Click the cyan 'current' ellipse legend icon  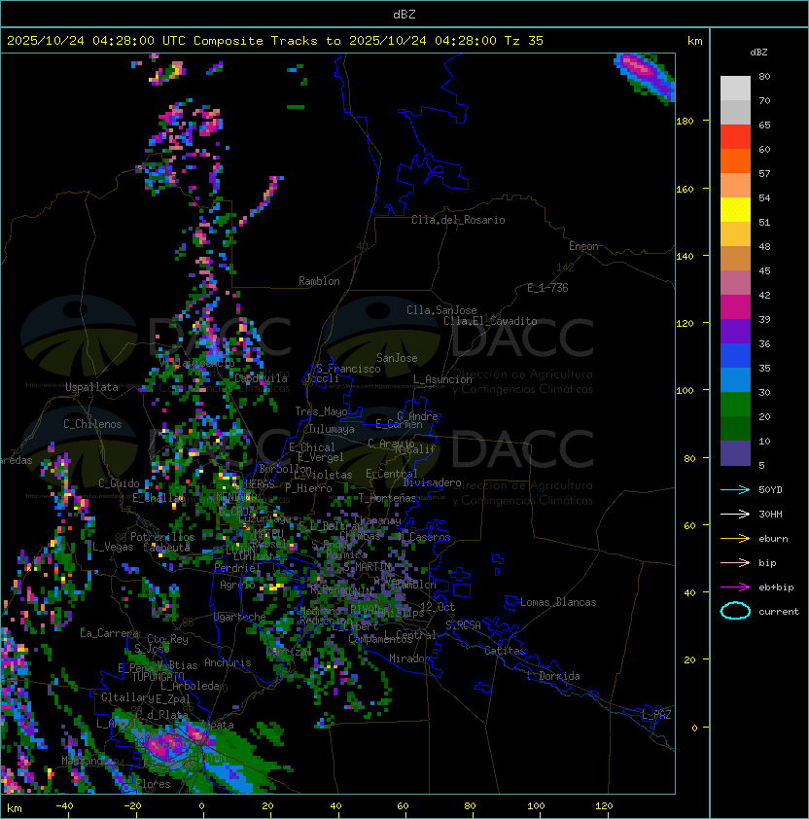pos(735,611)
